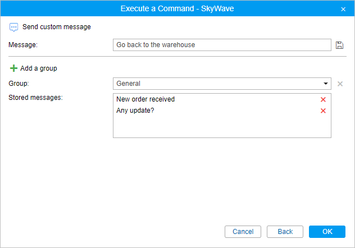This screenshot has height=248, width=355.
Task: Remove the General group with gray X
Action: coord(340,84)
